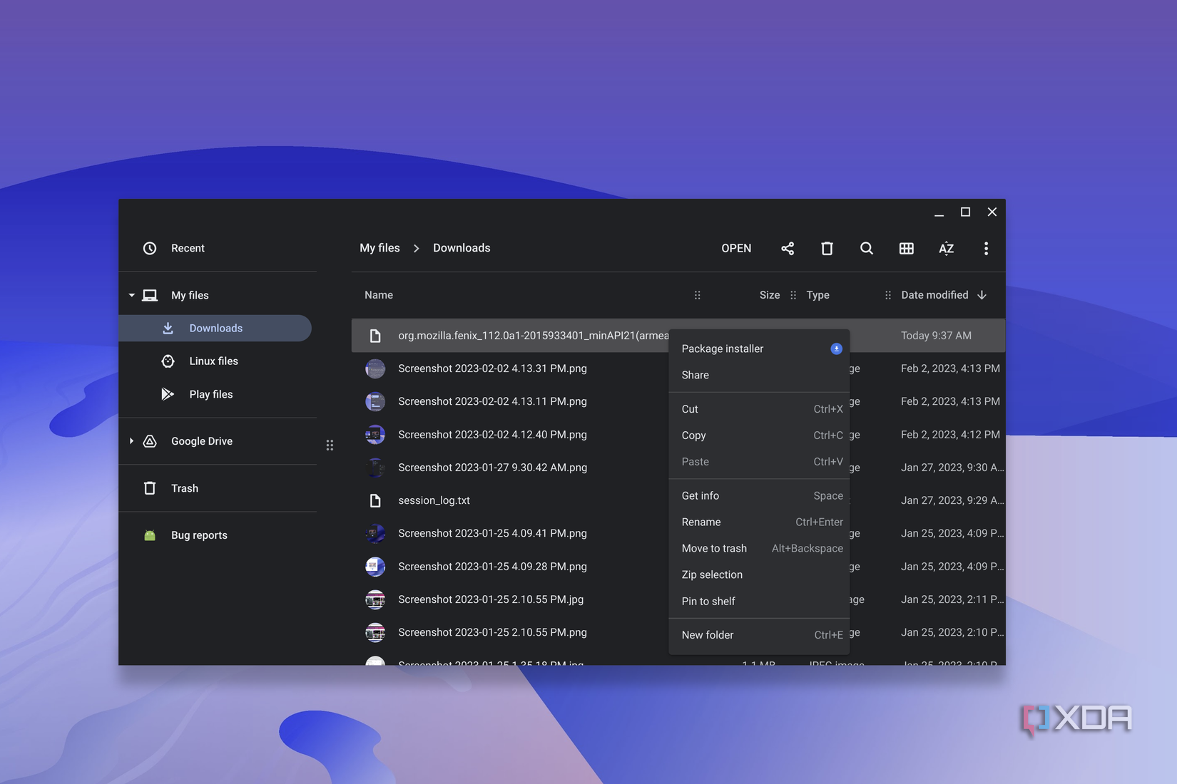Viewport: 1177px width, 784px height.
Task: Choose Zip selection from context menu
Action: (759, 574)
